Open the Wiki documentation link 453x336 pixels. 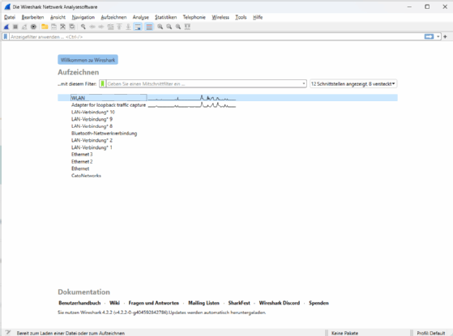(114, 303)
